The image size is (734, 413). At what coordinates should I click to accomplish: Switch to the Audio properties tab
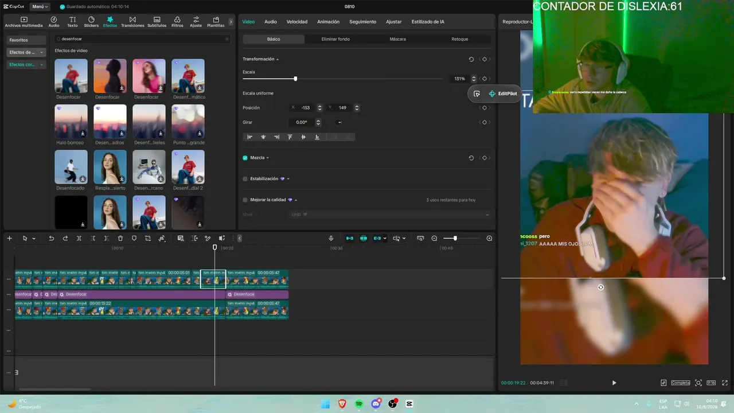(x=271, y=22)
